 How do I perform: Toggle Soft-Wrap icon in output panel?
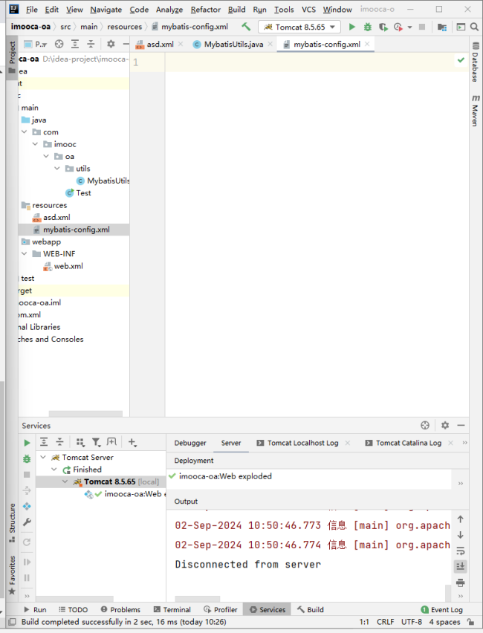coord(461,551)
